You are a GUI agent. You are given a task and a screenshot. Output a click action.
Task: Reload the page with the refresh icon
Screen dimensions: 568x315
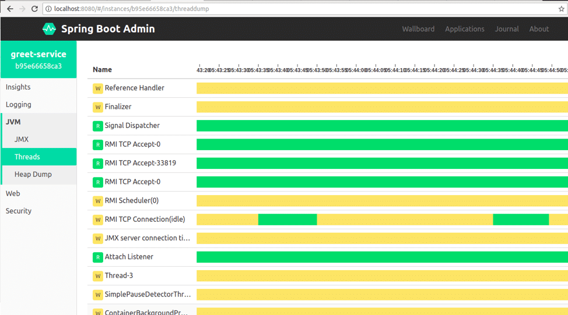(x=35, y=9)
